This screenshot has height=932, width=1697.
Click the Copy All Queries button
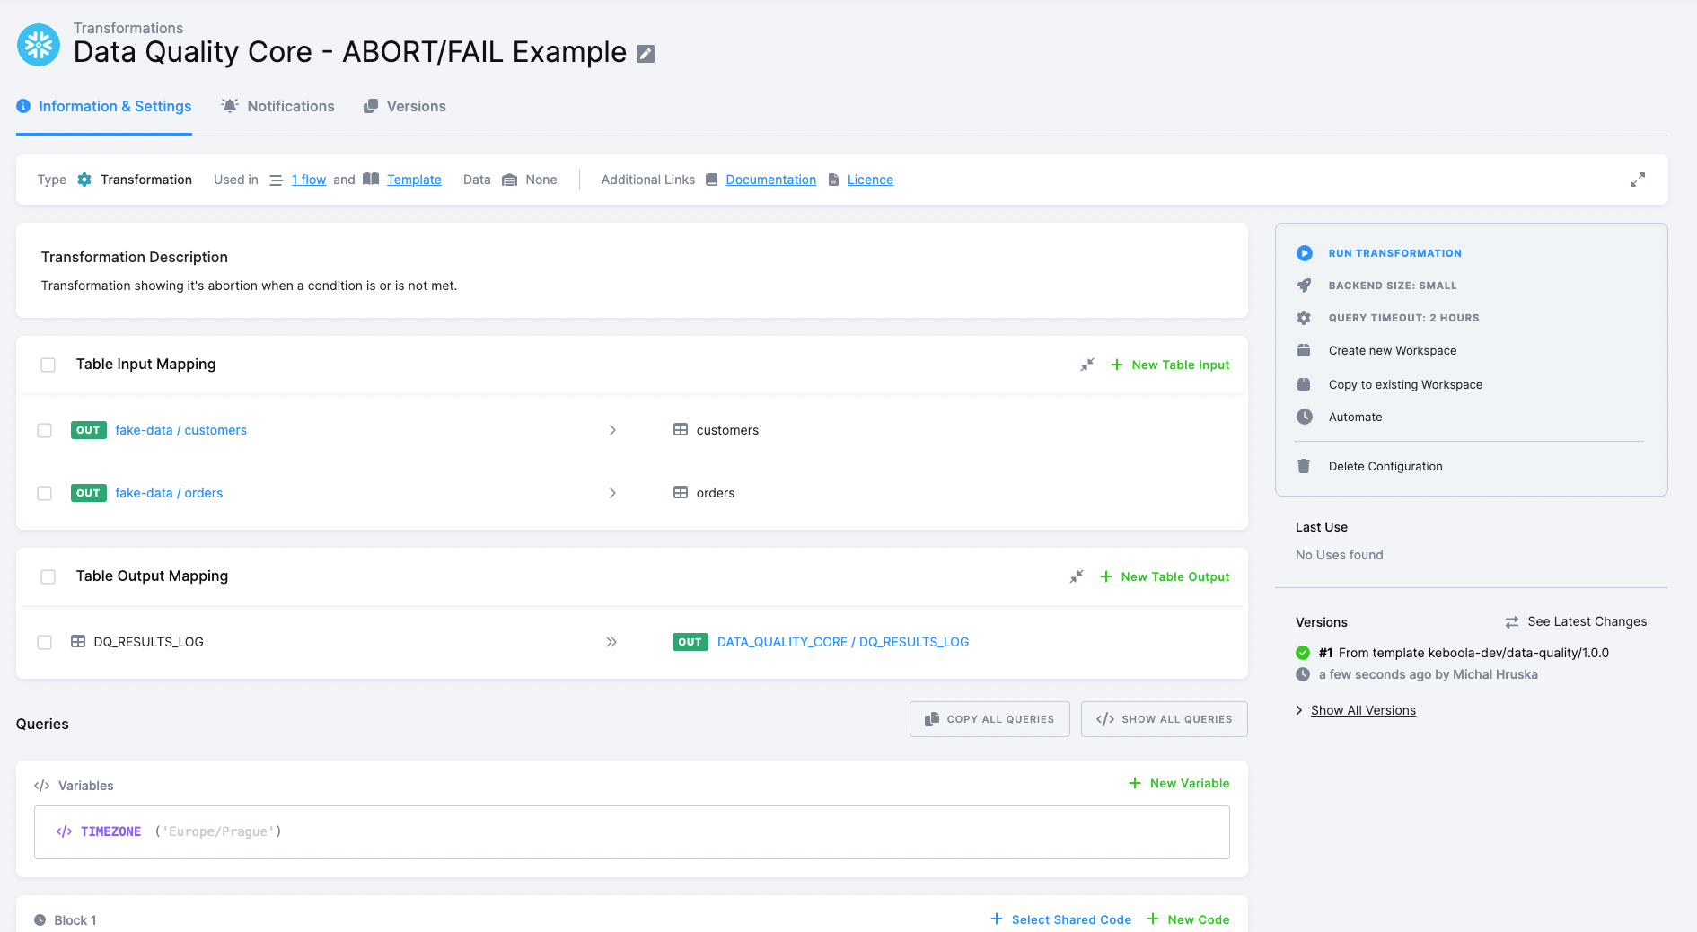coord(989,718)
